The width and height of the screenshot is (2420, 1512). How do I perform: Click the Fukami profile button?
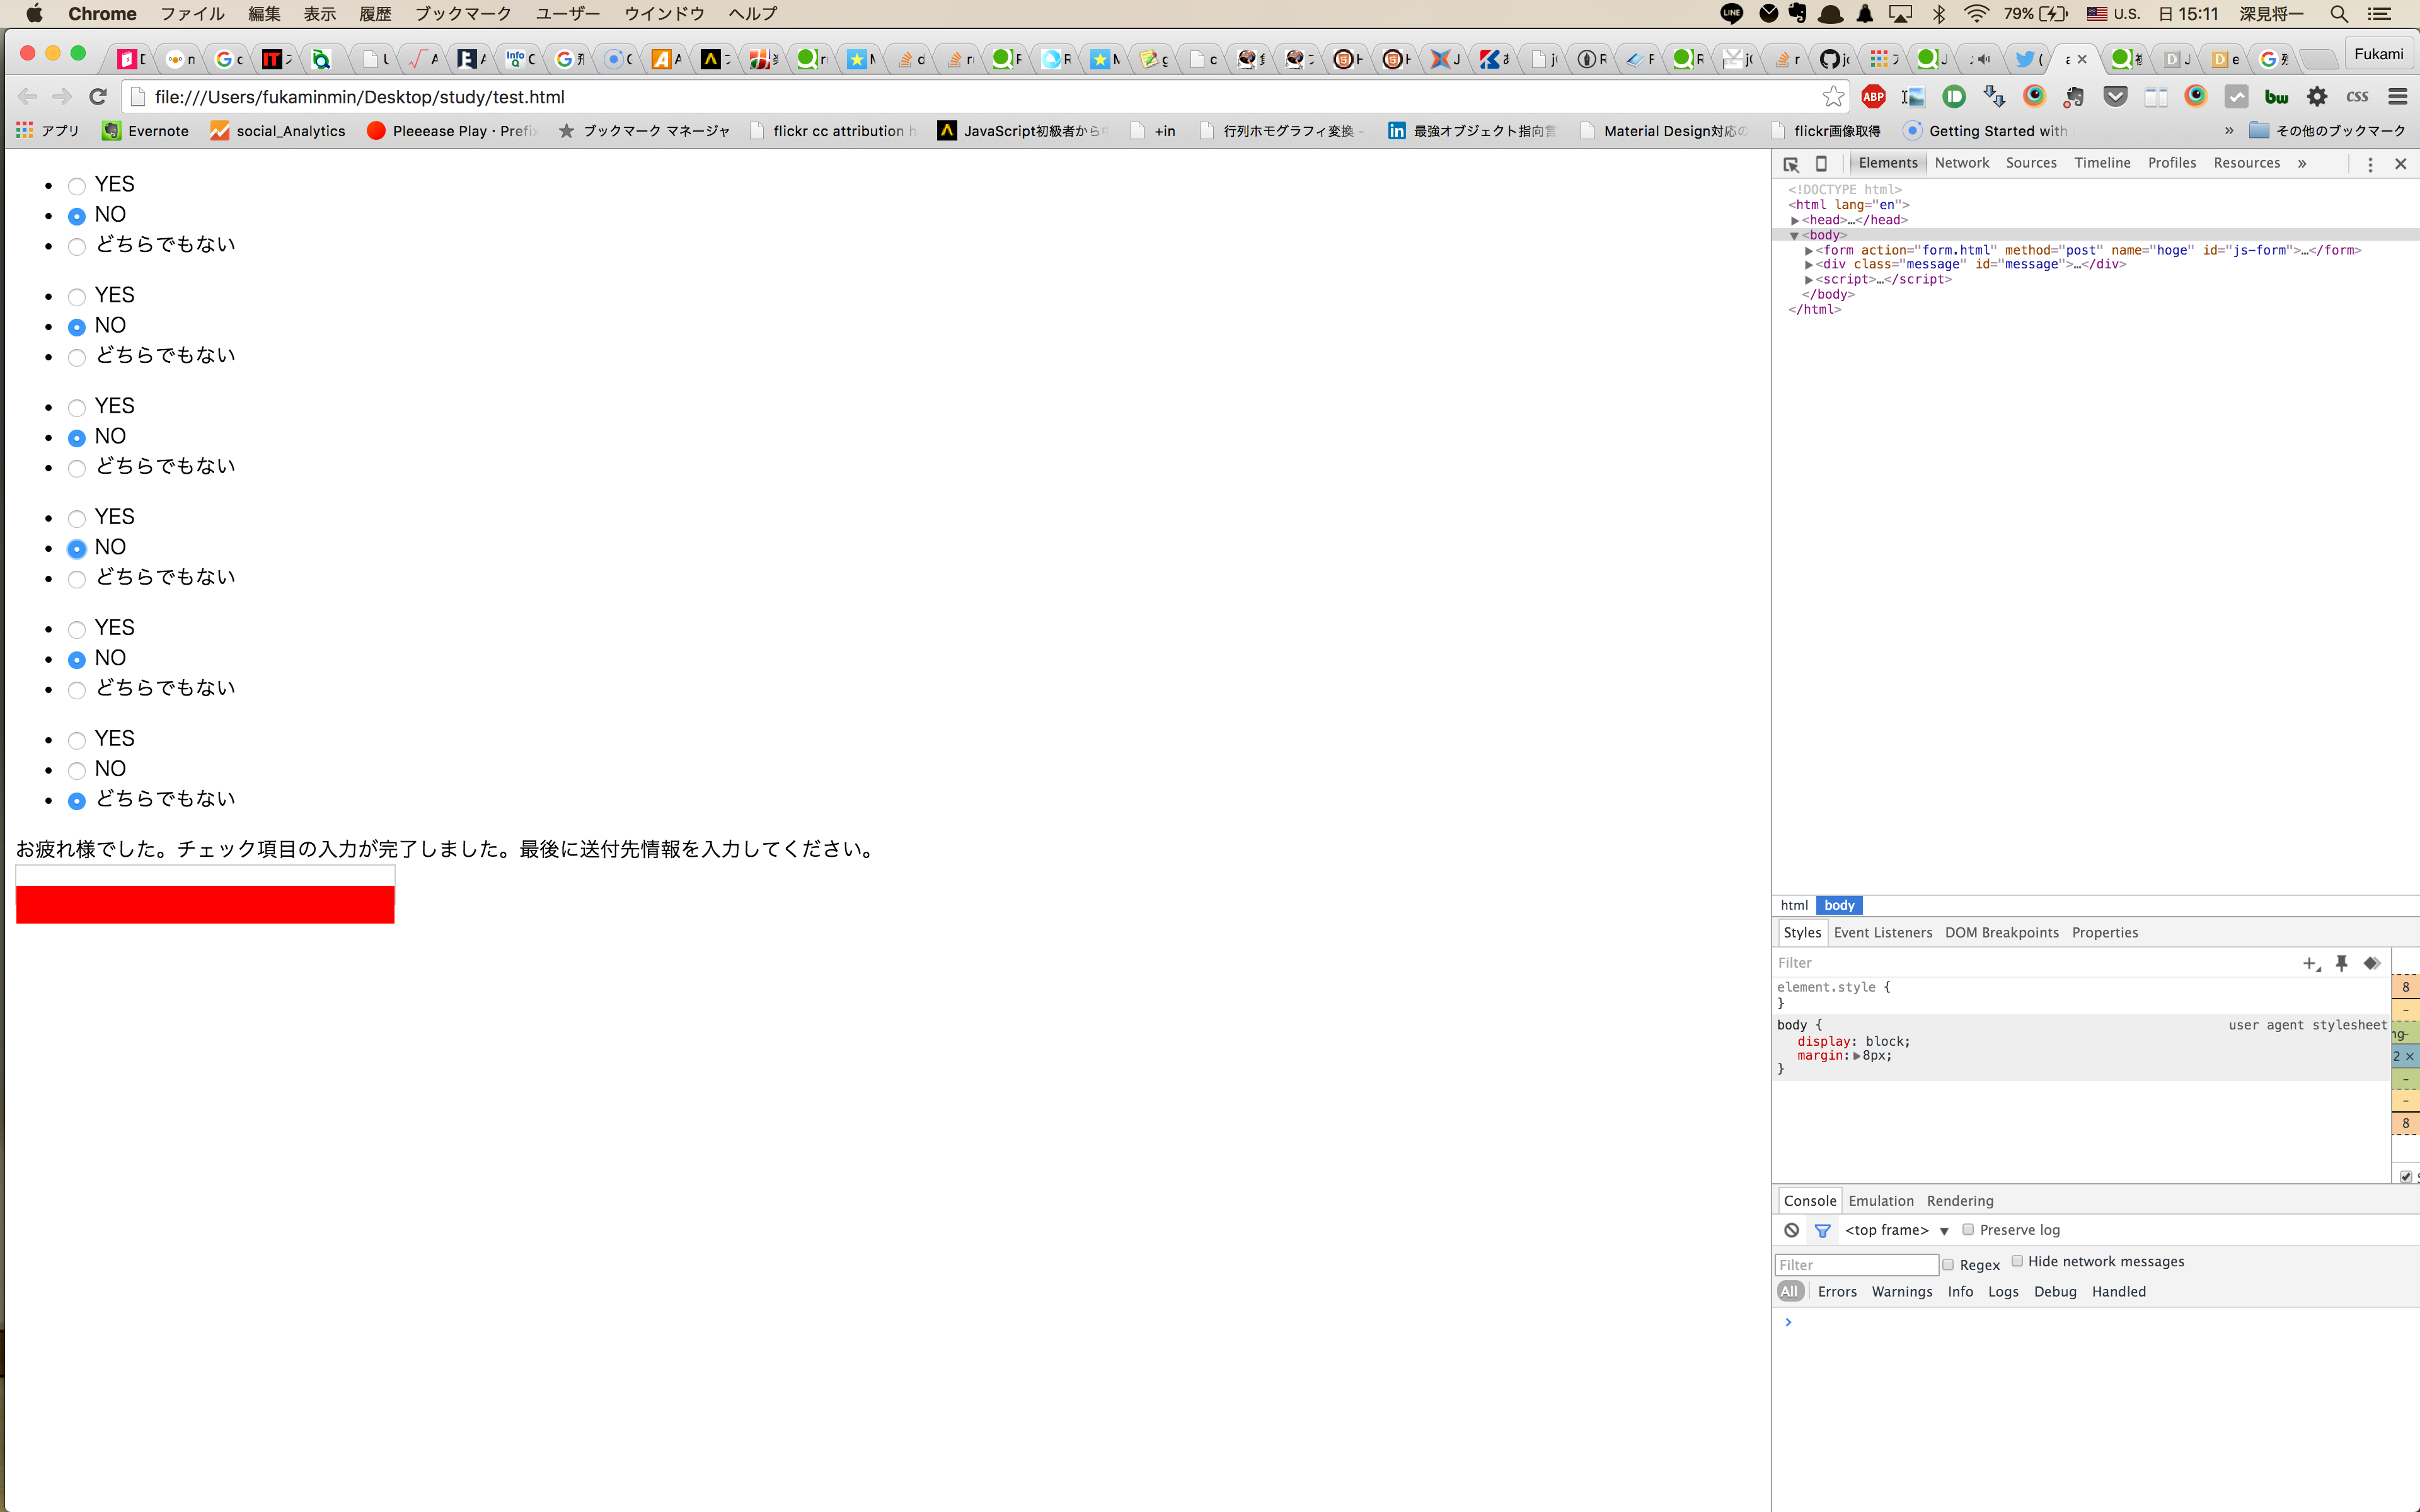2378,54
